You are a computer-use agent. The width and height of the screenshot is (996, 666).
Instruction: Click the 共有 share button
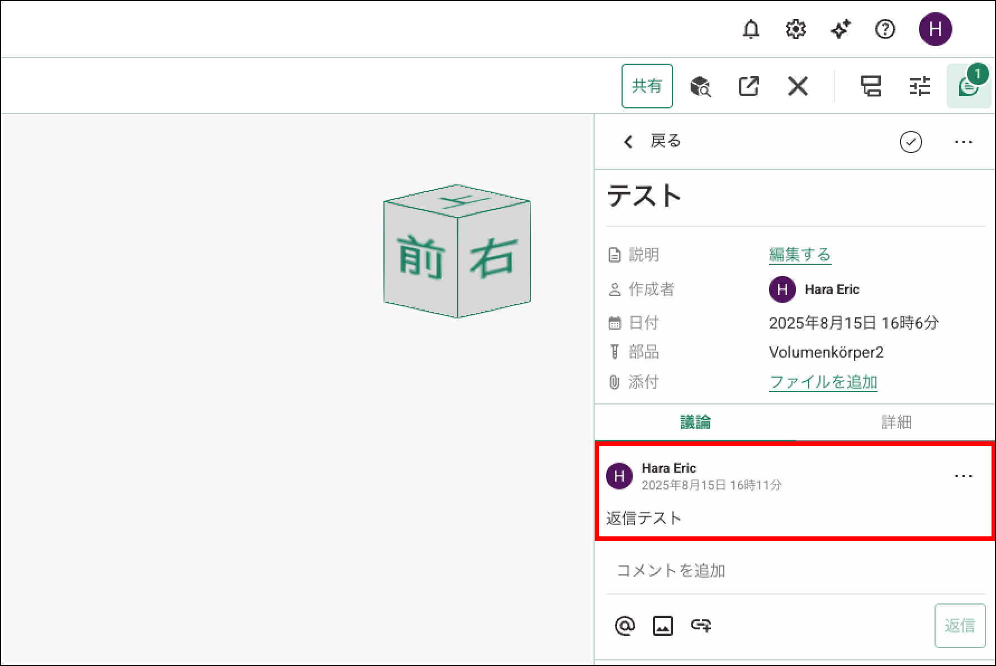(x=647, y=86)
